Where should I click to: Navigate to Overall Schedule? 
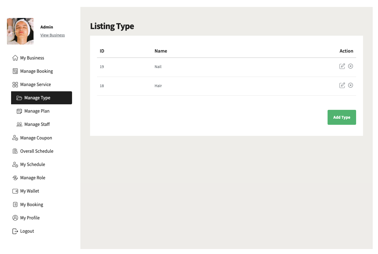coord(37,151)
